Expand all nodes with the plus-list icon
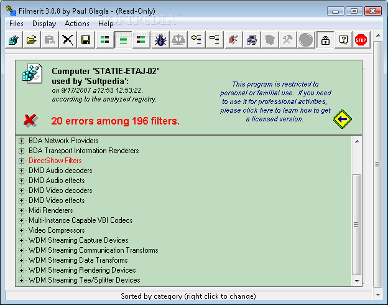Image resolution: width=388 pixels, height=305 pixels. (196, 40)
